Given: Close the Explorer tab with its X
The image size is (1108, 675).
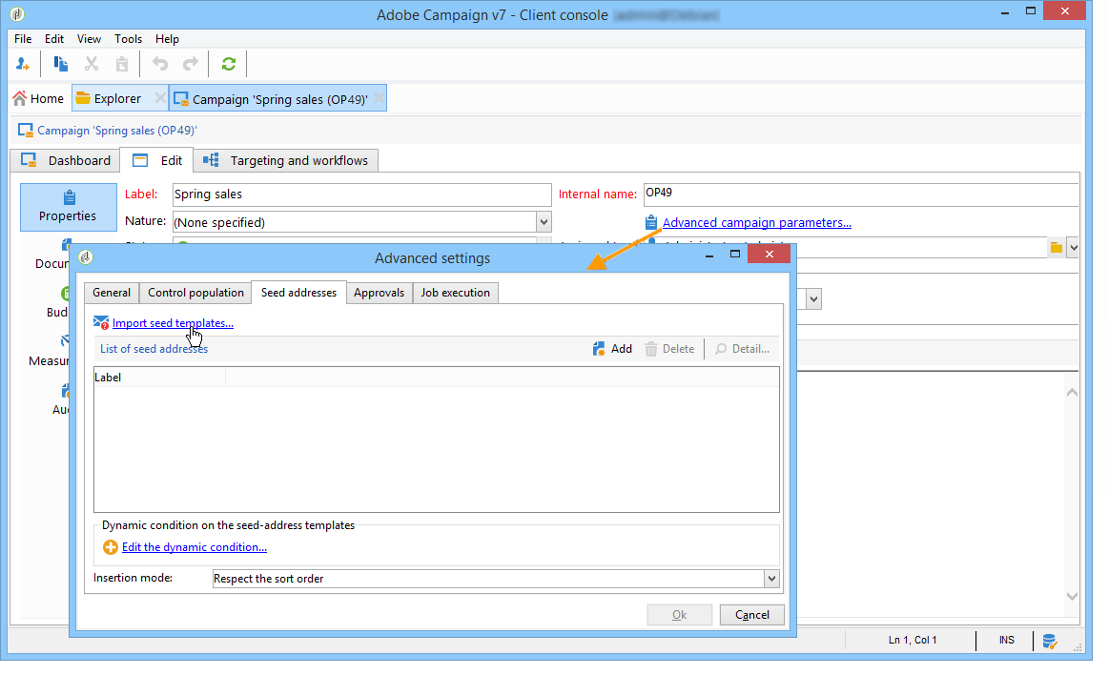Looking at the screenshot, I should 160,98.
